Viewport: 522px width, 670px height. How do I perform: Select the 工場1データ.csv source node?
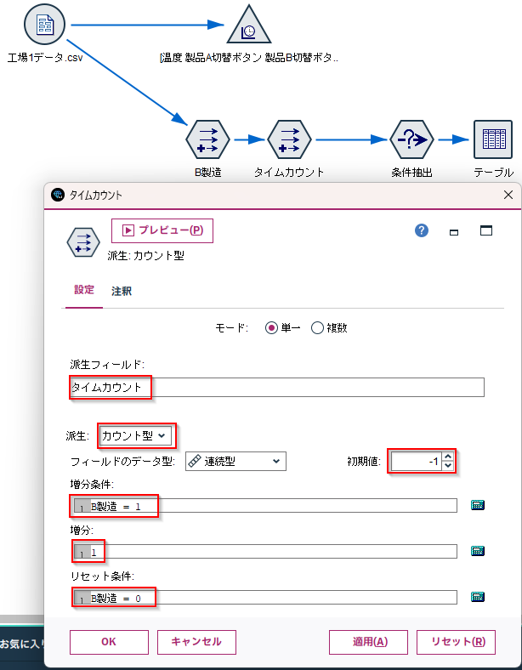pyautogui.click(x=44, y=25)
